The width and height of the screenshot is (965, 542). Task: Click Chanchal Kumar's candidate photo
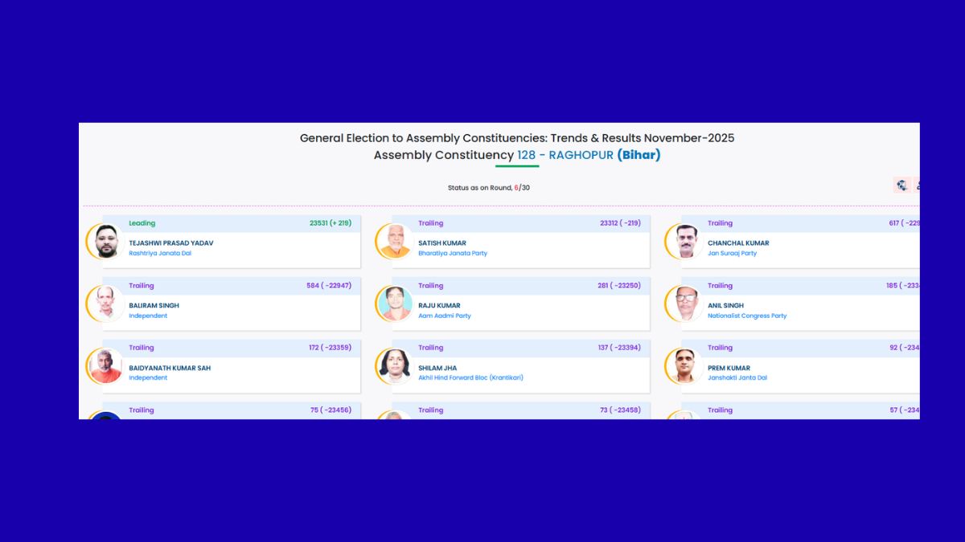coord(686,242)
